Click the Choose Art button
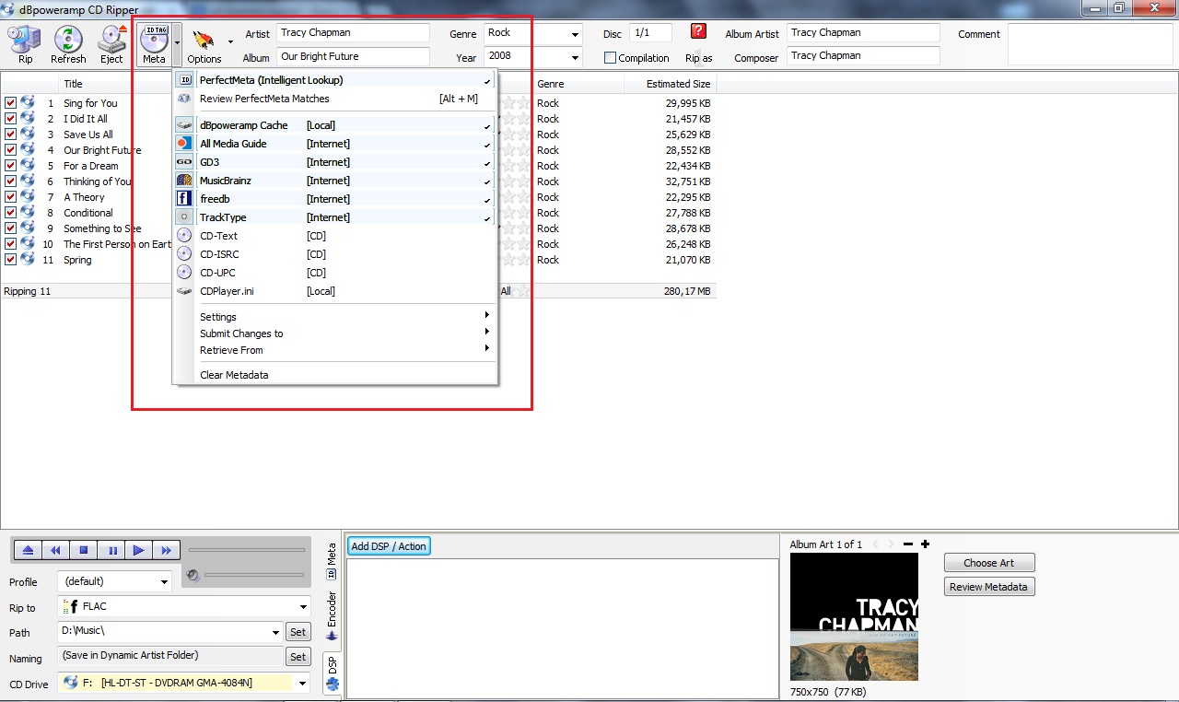This screenshot has width=1179, height=702. tap(988, 563)
